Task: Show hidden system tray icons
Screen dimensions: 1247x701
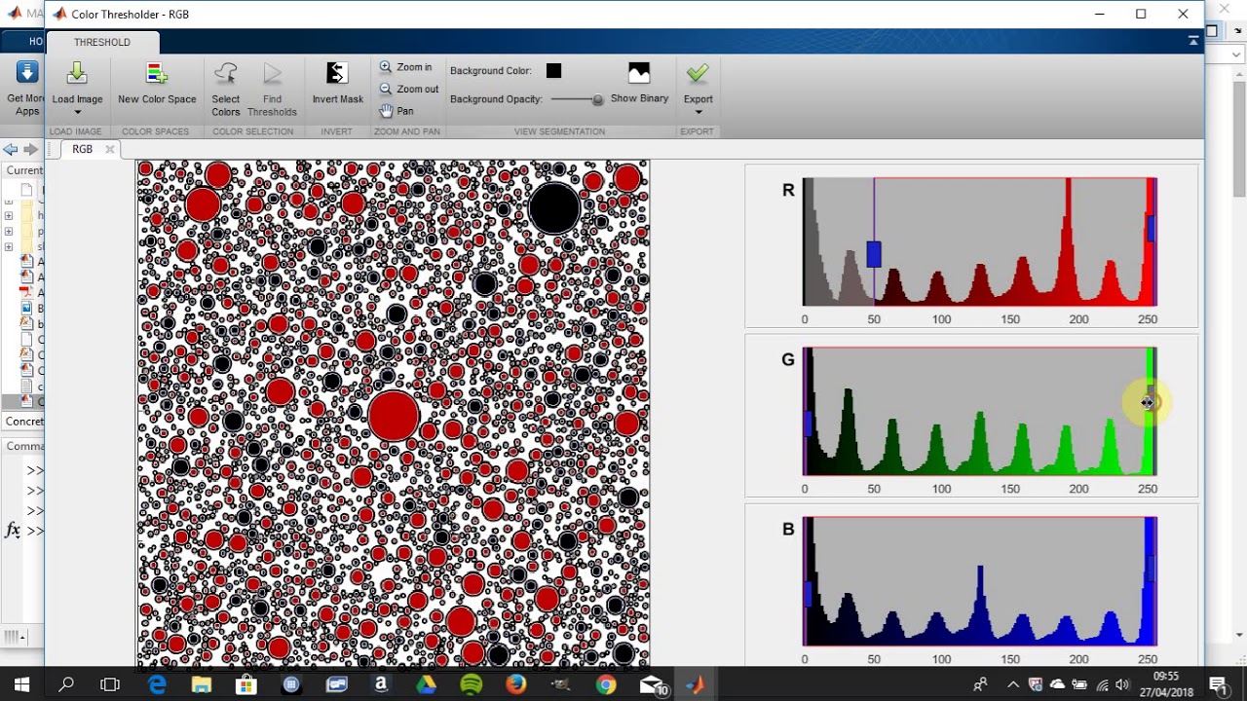Action: tap(1013, 684)
